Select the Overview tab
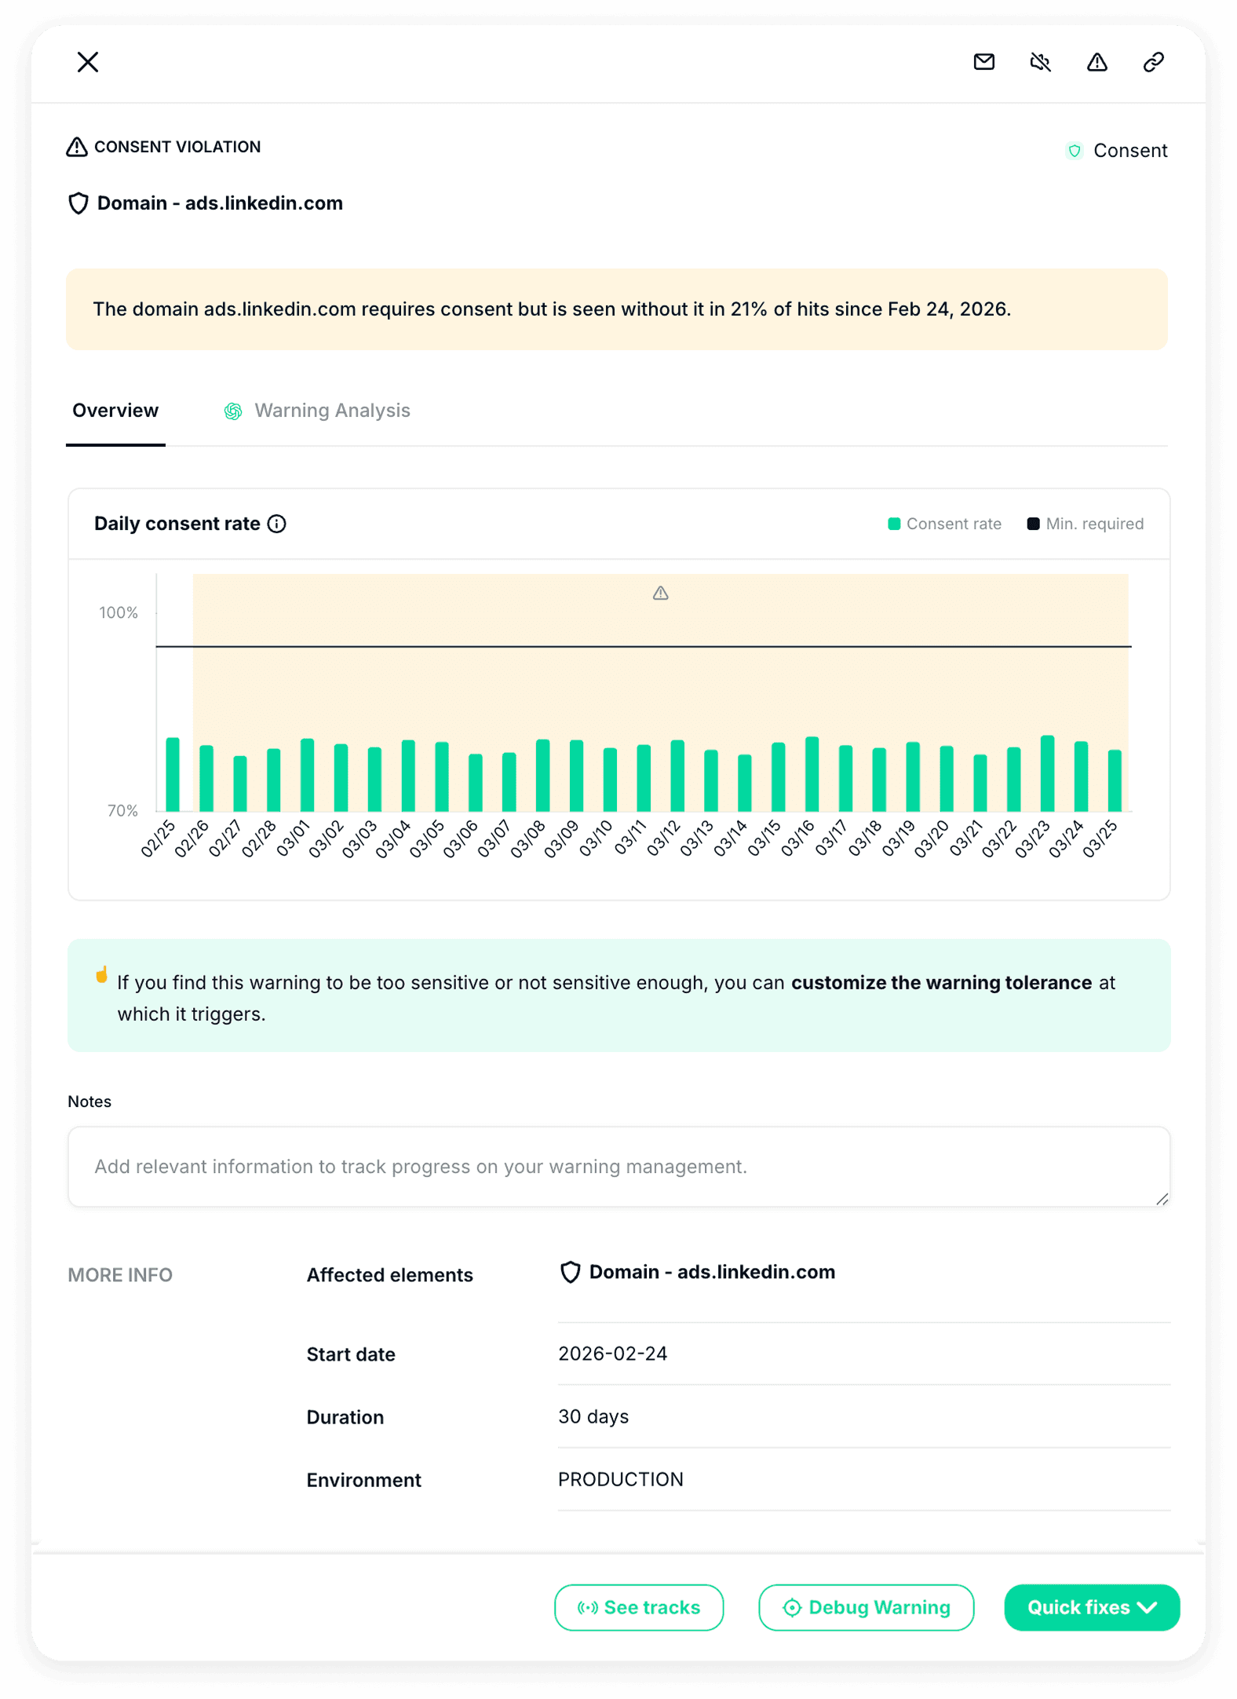Screen dimensions: 1237x1699 [115, 411]
